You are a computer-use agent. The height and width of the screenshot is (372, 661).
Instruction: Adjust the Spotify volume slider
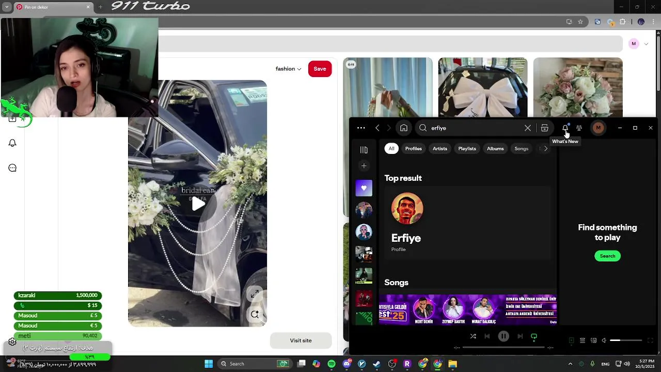click(x=626, y=340)
